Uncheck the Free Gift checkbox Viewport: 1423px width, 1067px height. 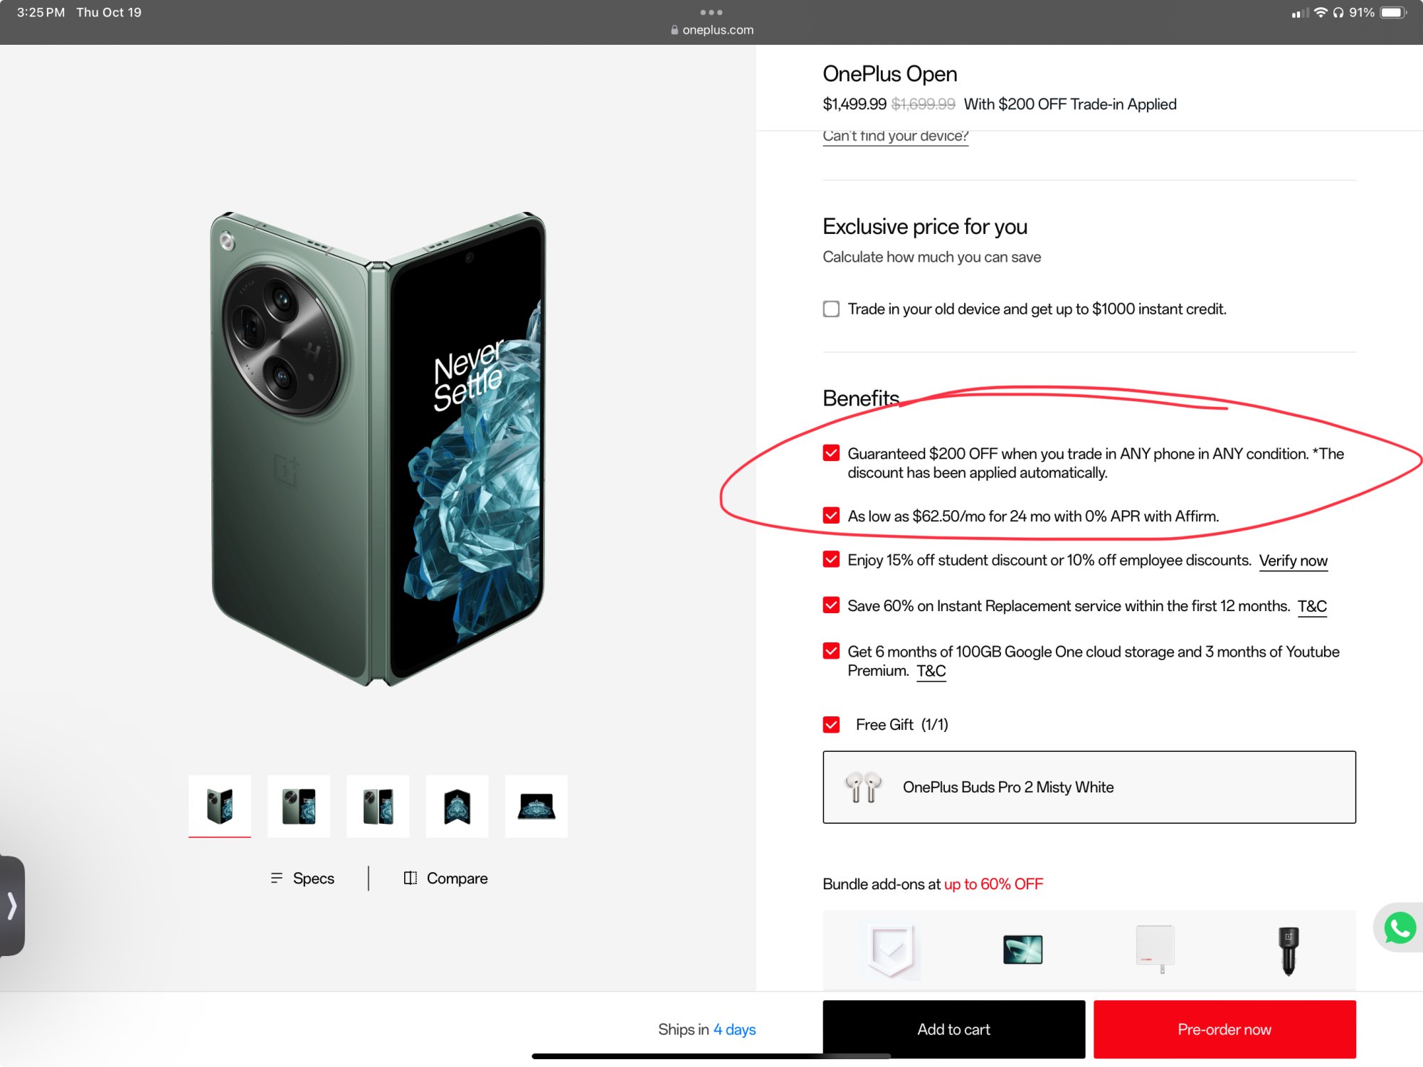tap(831, 724)
